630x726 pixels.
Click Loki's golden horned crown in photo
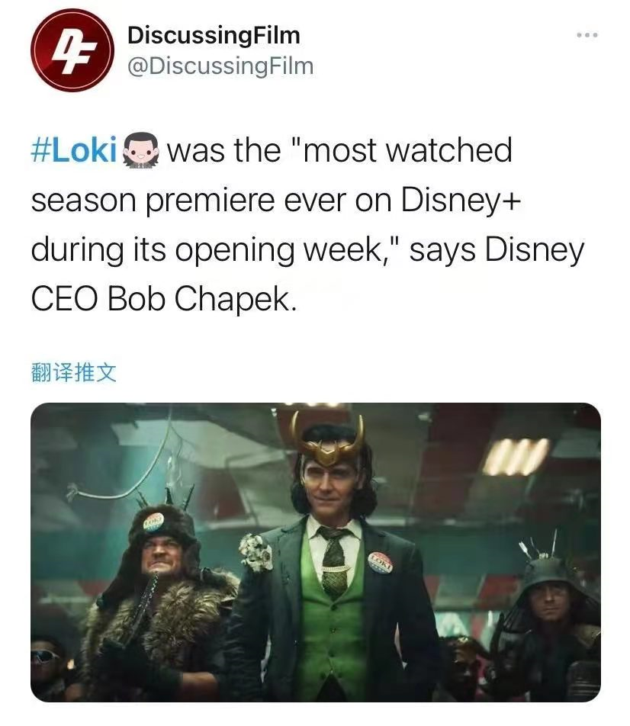tap(327, 440)
